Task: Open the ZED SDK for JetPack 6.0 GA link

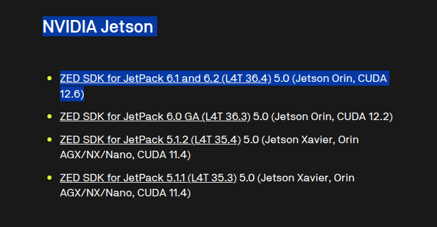Action: [155, 117]
